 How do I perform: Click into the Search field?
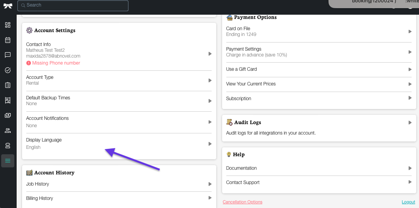pos(73,5)
